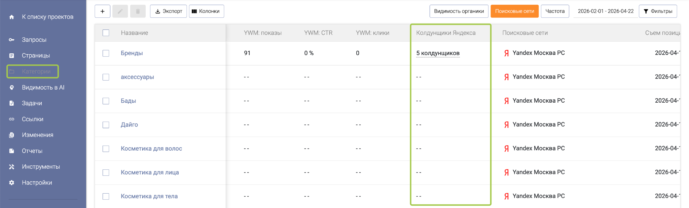
Task: Go to Страницы in sidebar
Action: click(36, 56)
